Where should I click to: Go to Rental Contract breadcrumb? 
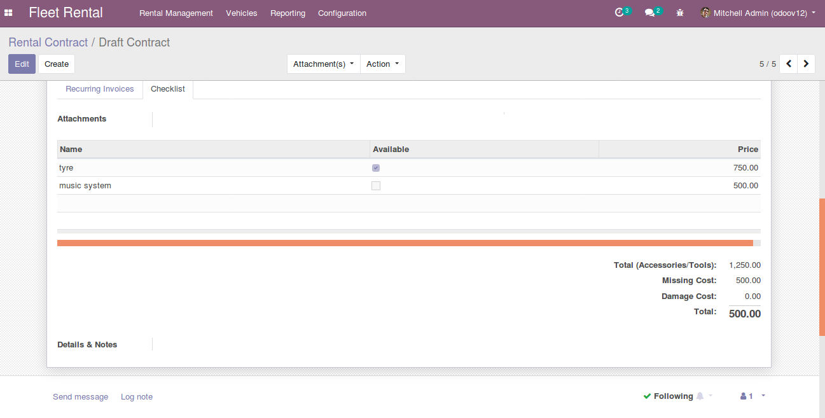click(x=48, y=43)
